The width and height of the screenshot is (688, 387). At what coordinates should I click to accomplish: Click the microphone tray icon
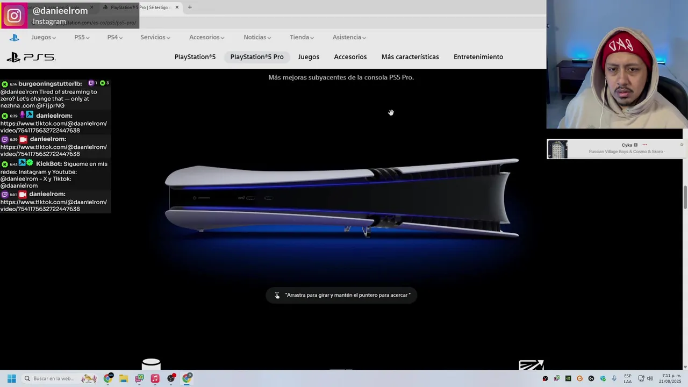click(614, 378)
